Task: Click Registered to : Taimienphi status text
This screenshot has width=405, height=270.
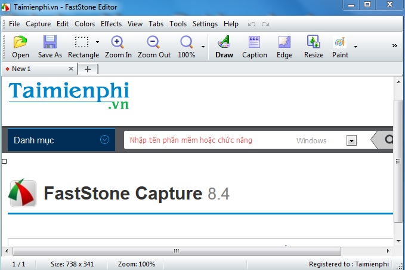Action: click(x=349, y=264)
